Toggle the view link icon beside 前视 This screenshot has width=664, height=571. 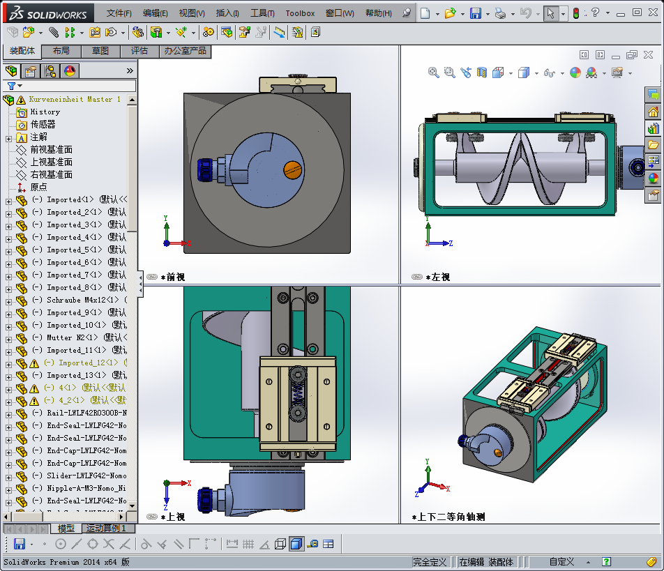tap(152, 277)
